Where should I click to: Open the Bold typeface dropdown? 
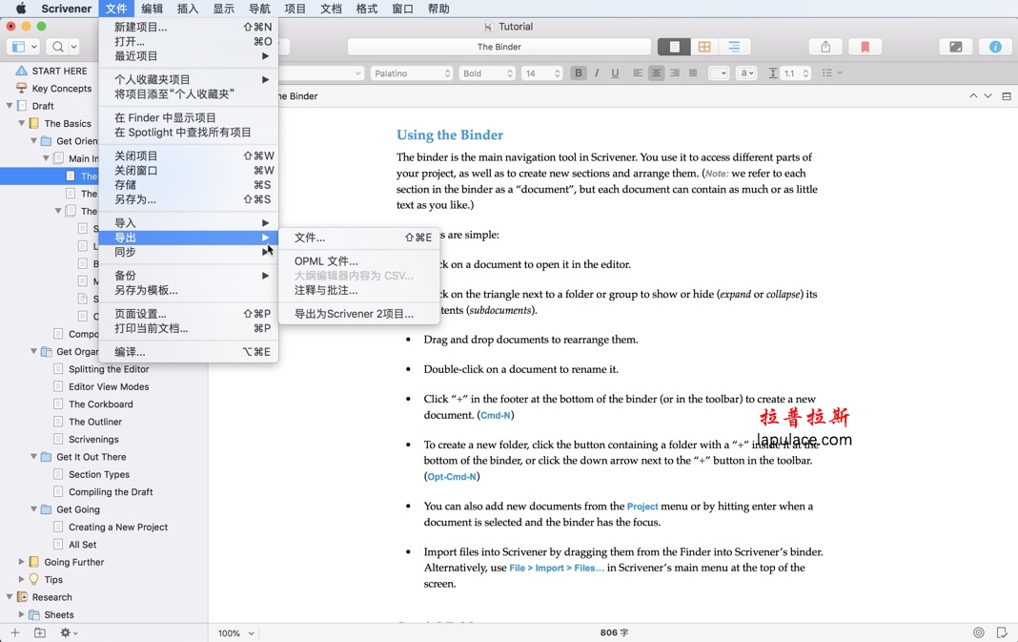click(x=488, y=73)
